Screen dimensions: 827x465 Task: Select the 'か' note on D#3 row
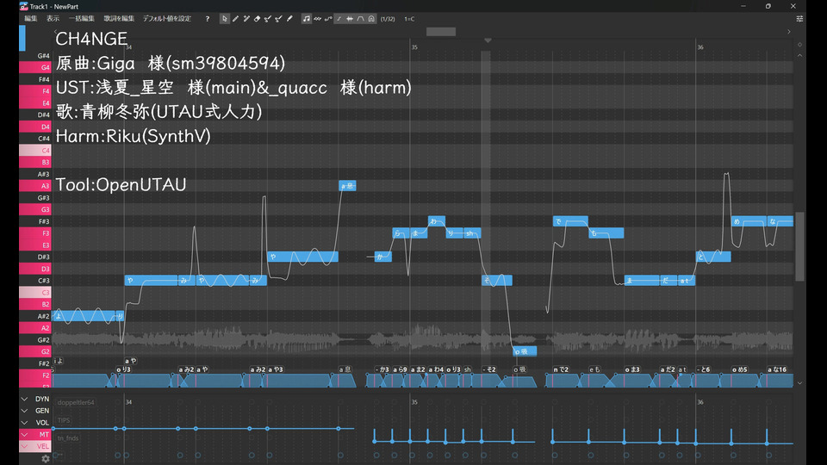tap(382, 257)
